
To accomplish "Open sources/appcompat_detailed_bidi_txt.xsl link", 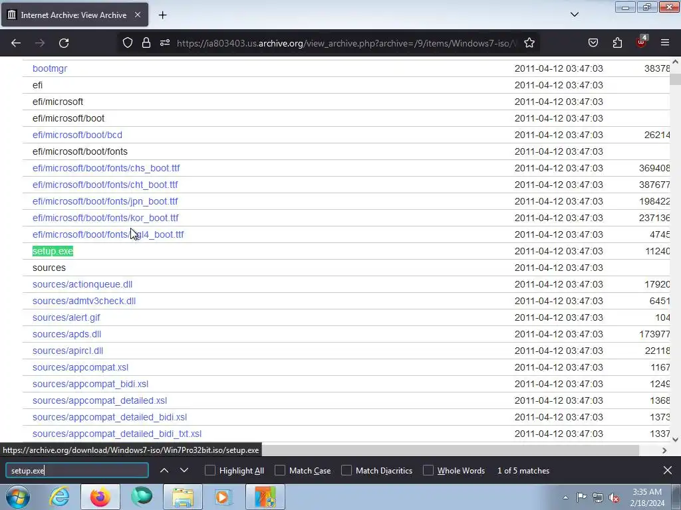I will point(117,434).
